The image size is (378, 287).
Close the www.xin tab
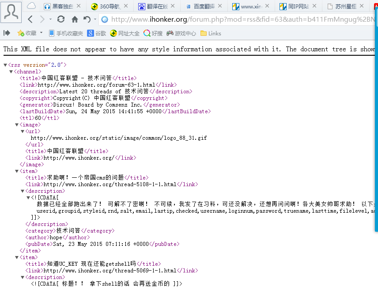pyautogui.click(x=267, y=6)
